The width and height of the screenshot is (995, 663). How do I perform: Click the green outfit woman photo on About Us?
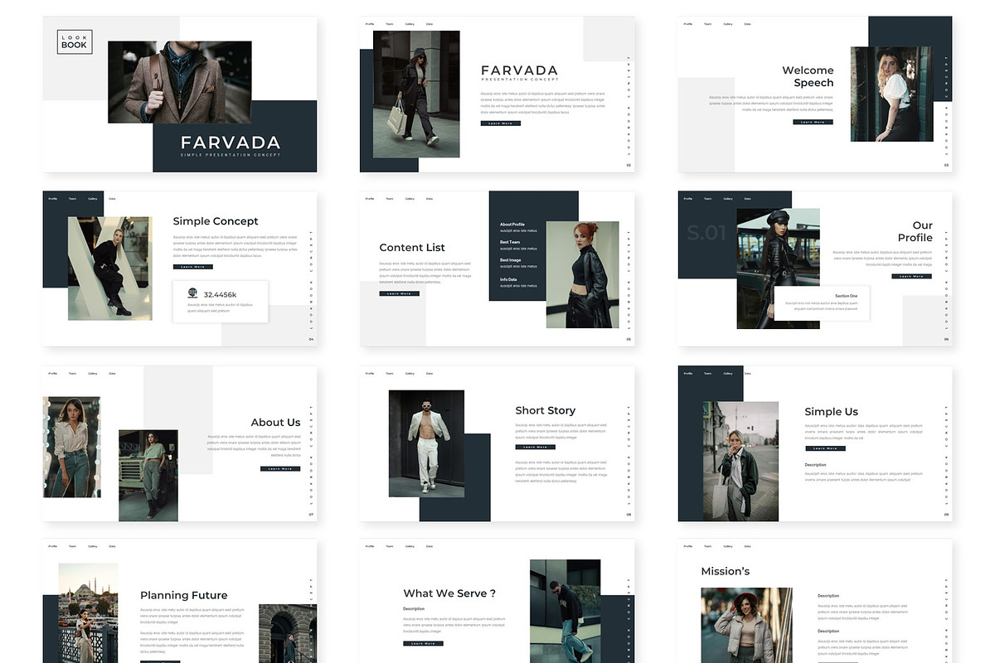click(x=148, y=476)
